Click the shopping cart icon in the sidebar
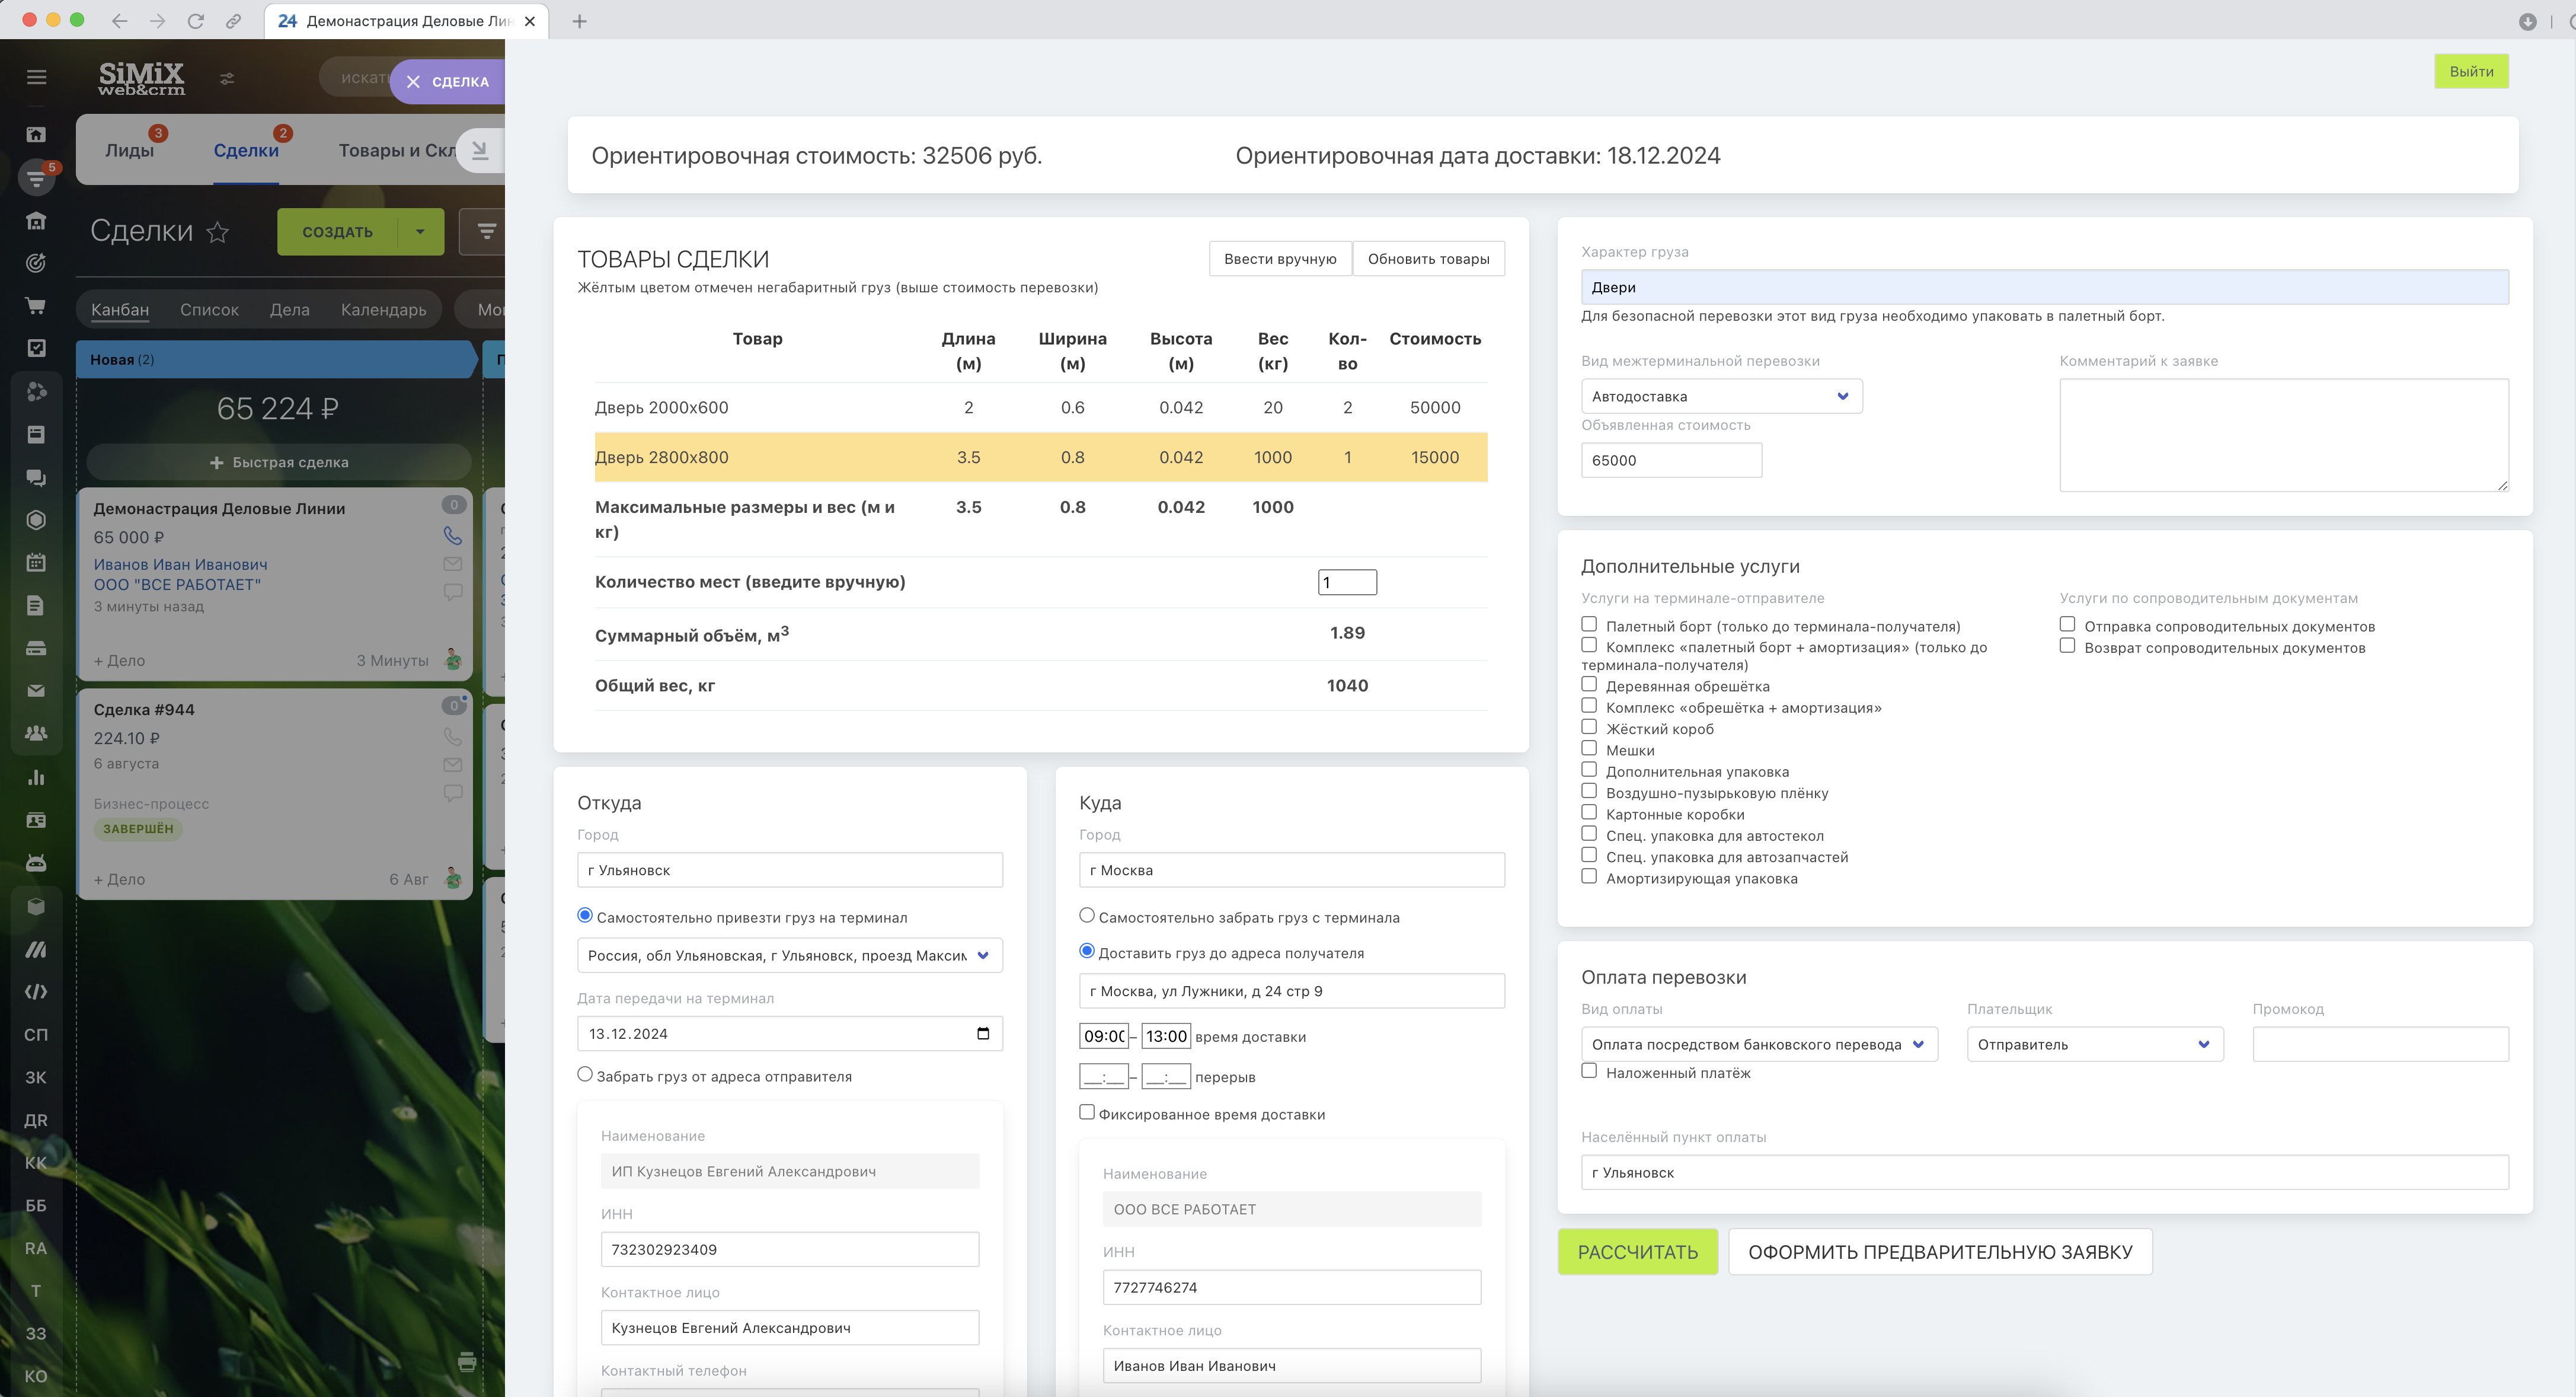 click(36, 306)
